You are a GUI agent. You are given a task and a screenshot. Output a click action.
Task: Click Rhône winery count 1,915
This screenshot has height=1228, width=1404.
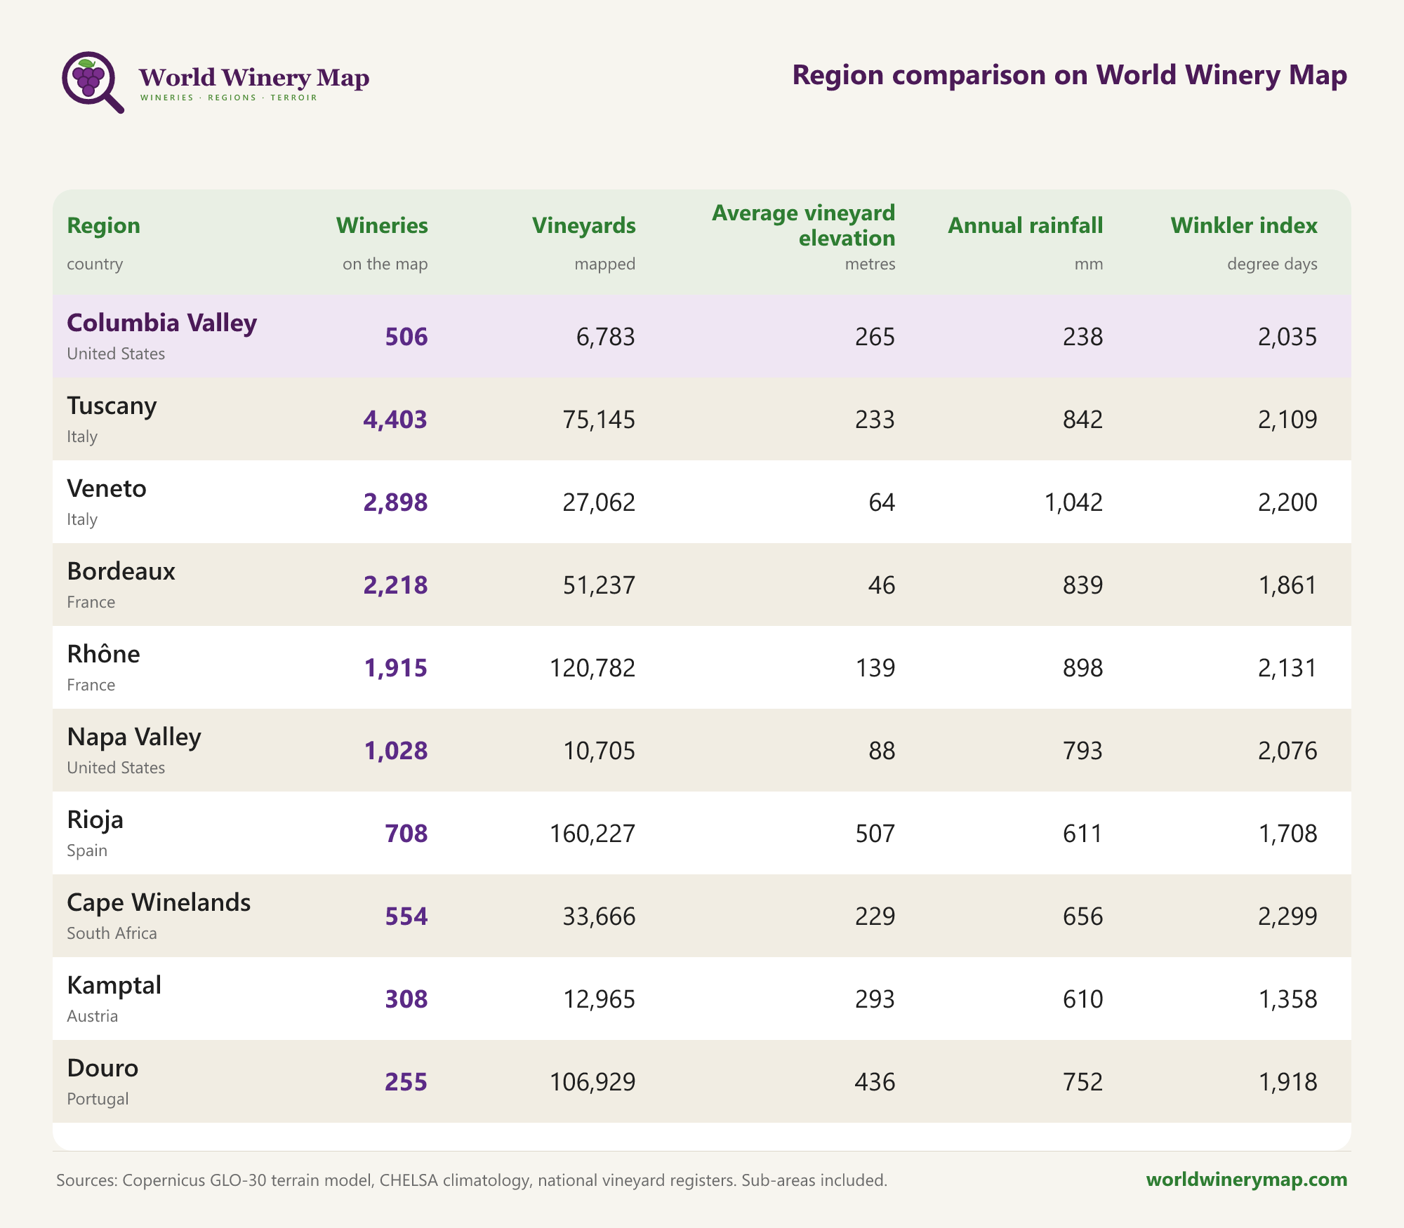coord(395,668)
